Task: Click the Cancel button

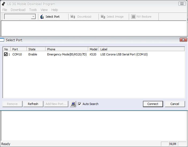Action: 175,104
